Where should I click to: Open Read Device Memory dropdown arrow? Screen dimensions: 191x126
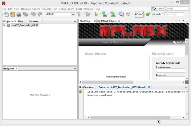[117, 14]
